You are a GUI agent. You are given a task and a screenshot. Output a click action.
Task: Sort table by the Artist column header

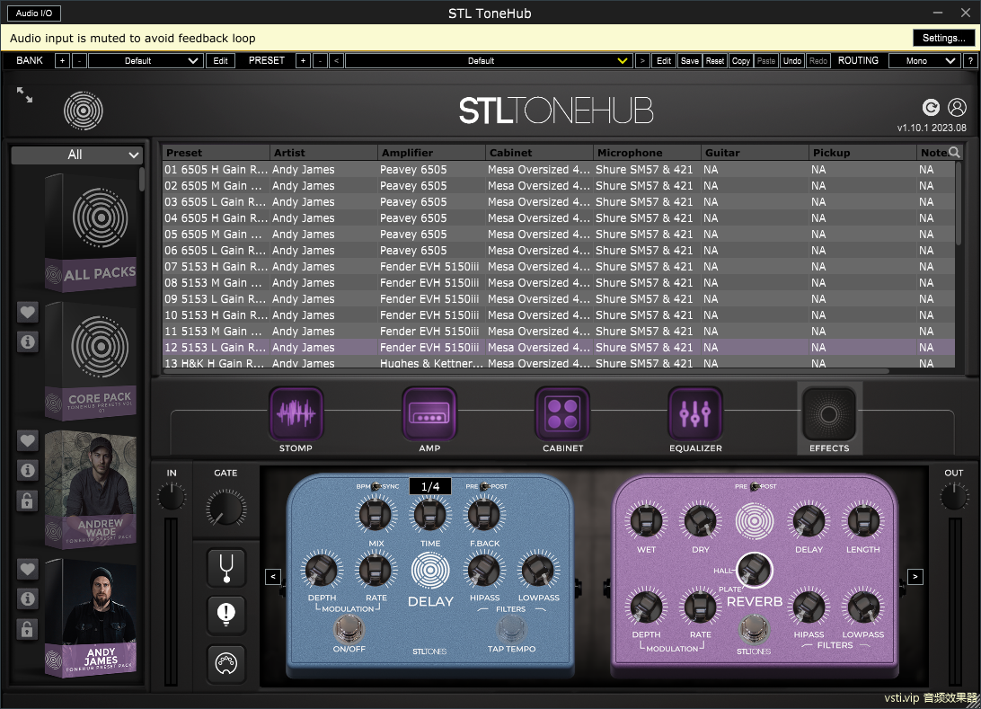[324, 153]
